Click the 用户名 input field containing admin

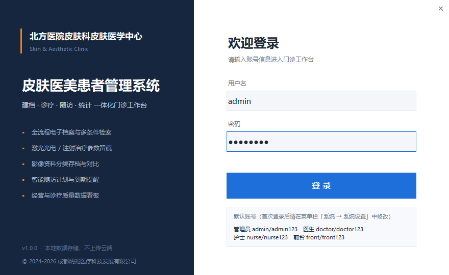(321, 101)
